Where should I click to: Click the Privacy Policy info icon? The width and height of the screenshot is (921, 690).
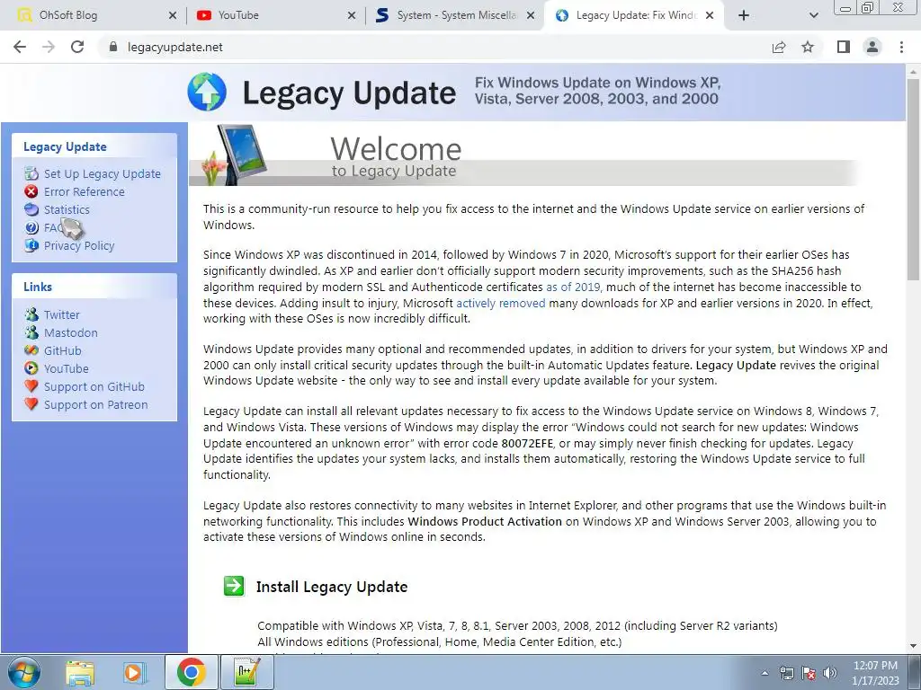(x=31, y=245)
